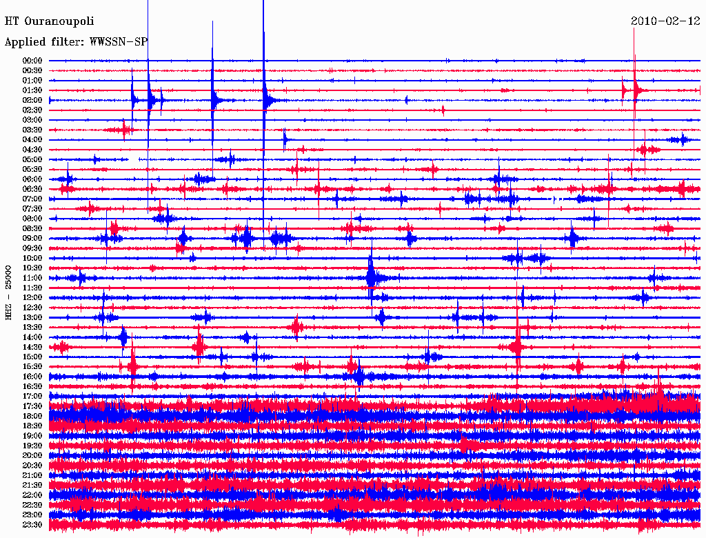Click the vertical 'HHZ - 25000' axis label
The height and width of the screenshot is (538, 706).
(x=8, y=292)
